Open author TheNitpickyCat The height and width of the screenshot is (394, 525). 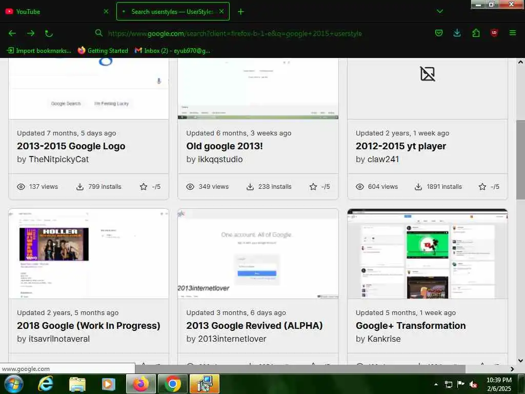(59, 159)
